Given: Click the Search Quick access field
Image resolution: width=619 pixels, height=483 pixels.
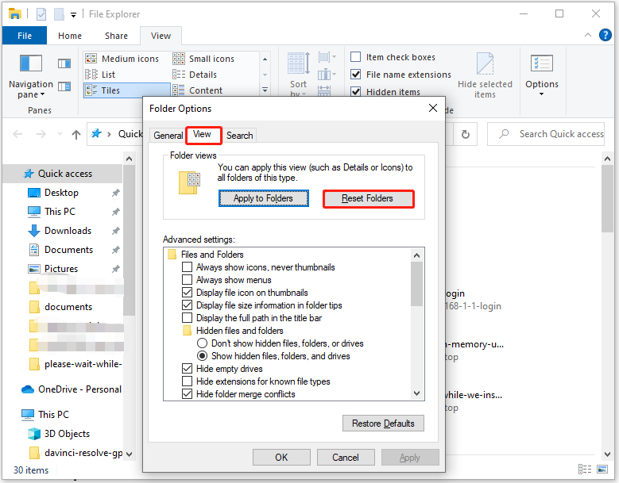Looking at the screenshot, I should [546, 134].
